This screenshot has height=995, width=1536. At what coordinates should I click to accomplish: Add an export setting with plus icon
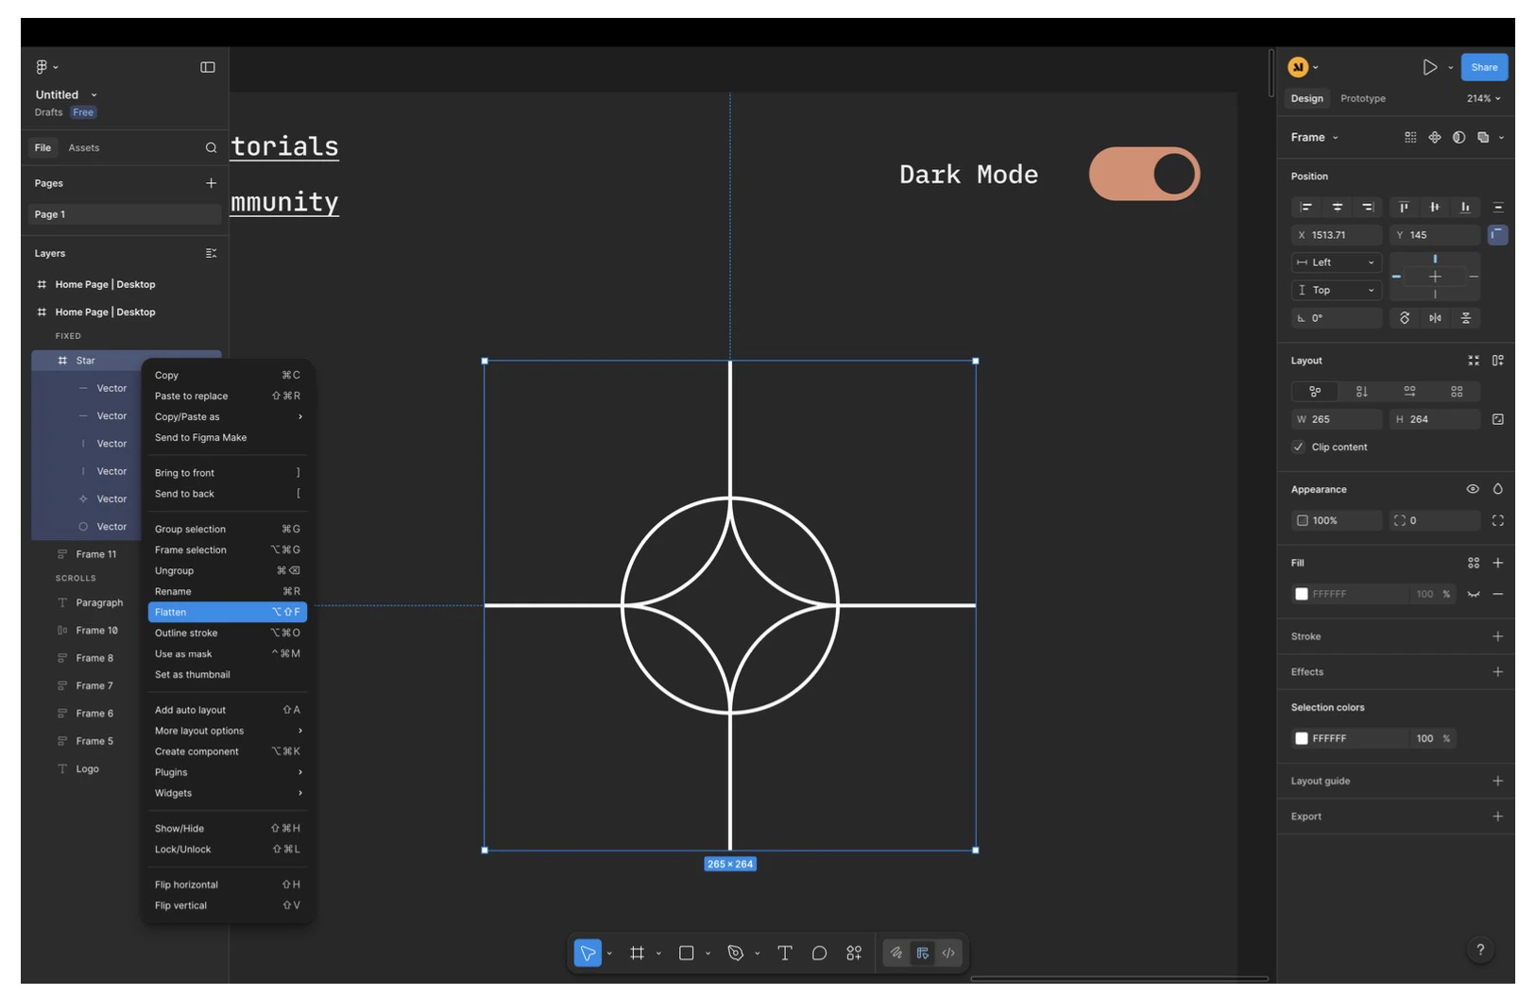1497,817
